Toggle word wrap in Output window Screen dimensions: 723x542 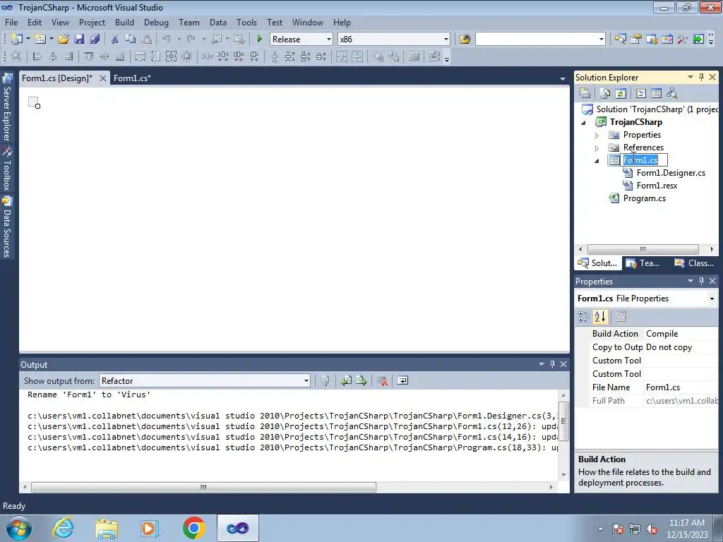[402, 380]
